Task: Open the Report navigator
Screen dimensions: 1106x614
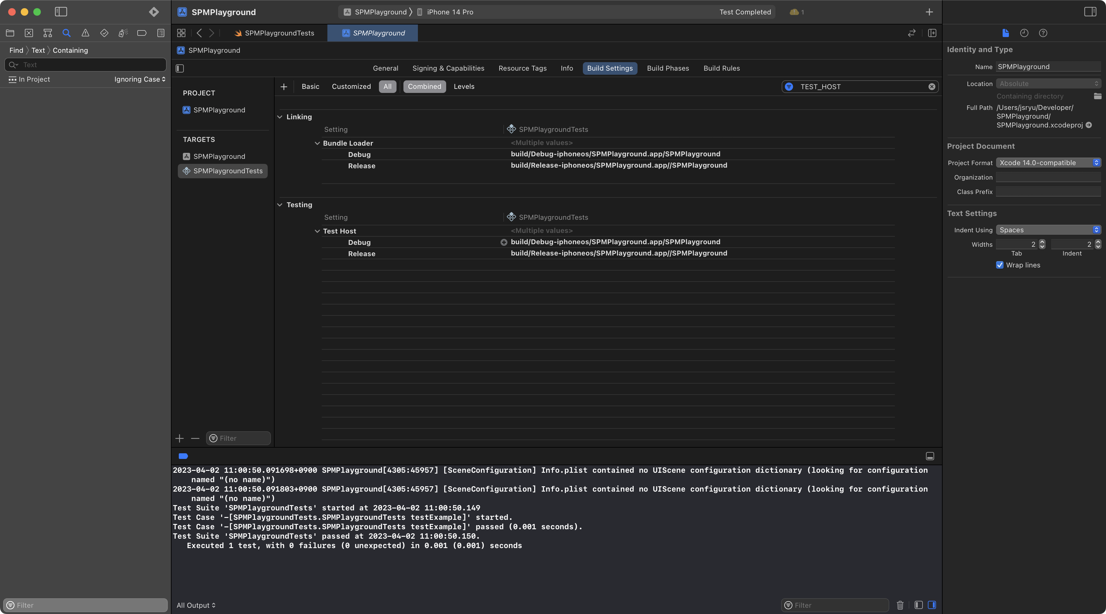Action: pyautogui.click(x=161, y=33)
